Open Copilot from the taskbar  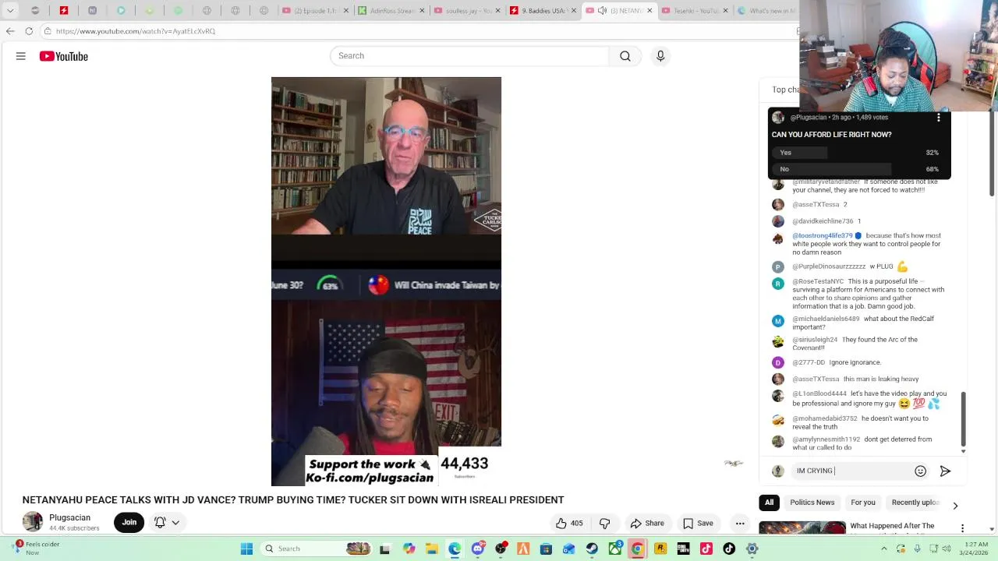(409, 549)
